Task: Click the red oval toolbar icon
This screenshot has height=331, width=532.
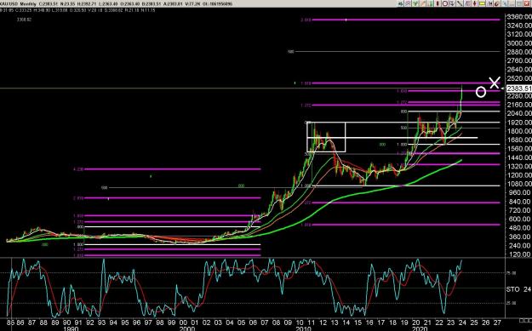Action: [438, 3]
